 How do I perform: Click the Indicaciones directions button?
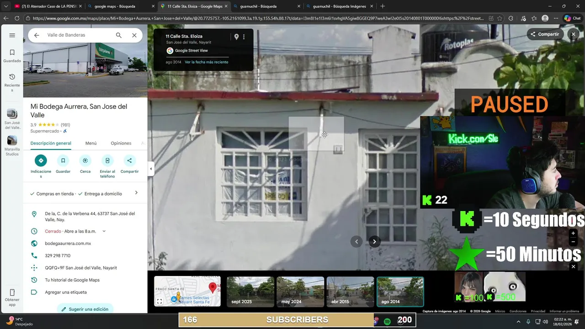[x=41, y=160]
